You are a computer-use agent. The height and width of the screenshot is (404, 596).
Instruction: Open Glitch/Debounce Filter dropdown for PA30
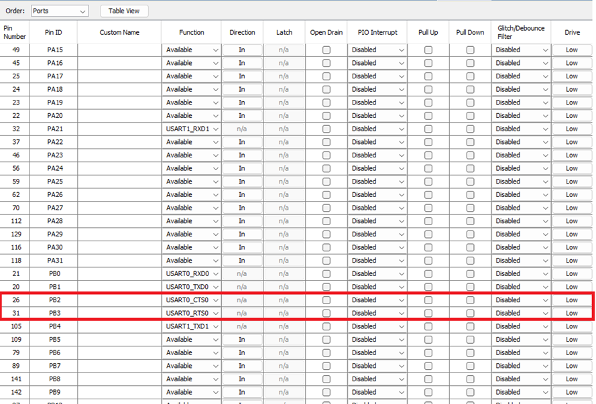coord(521,248)
